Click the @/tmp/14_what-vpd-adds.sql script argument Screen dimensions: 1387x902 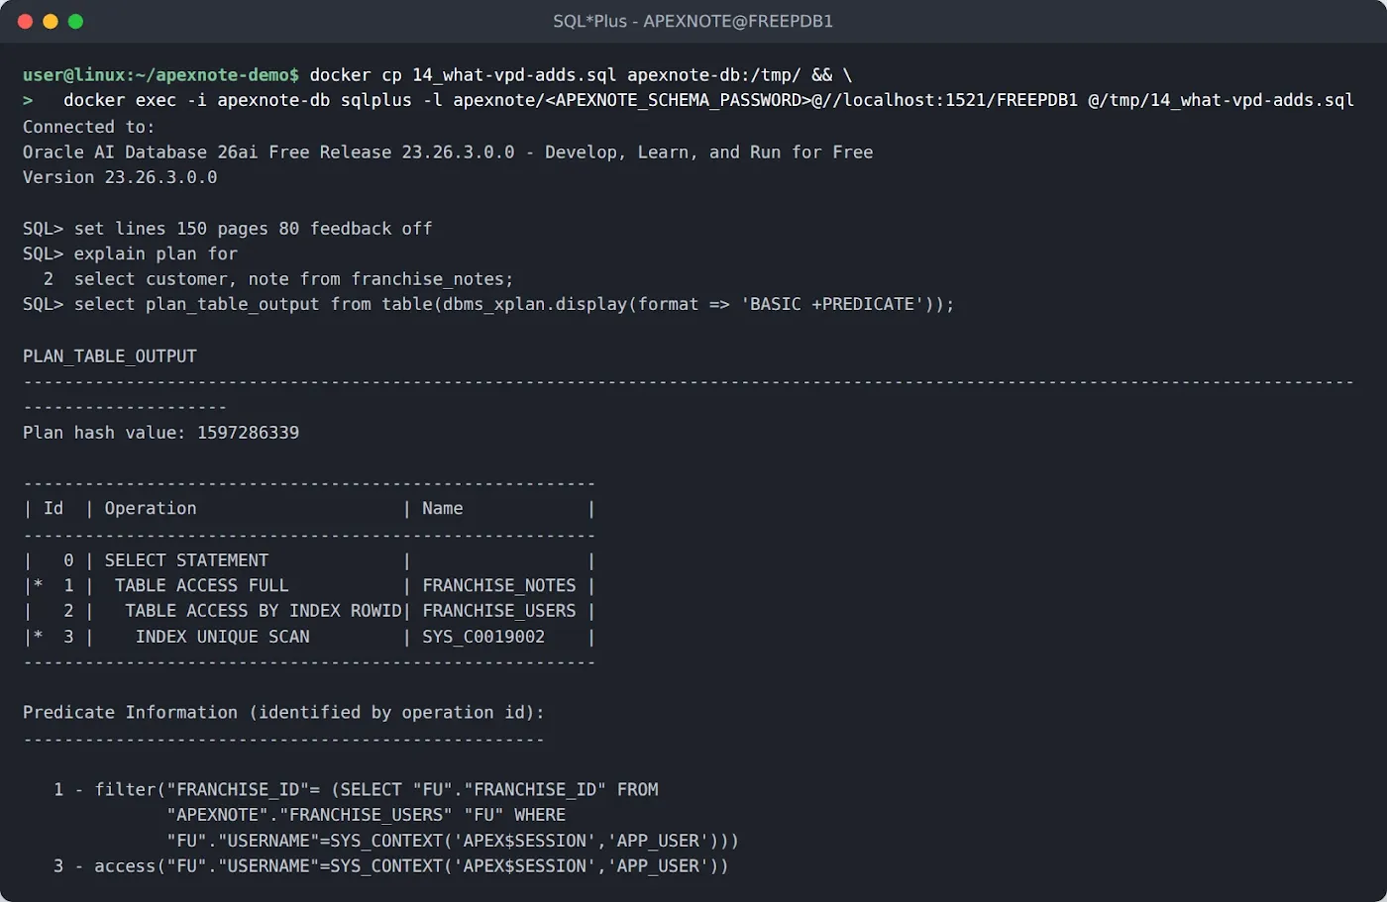tap(1221, 100)
